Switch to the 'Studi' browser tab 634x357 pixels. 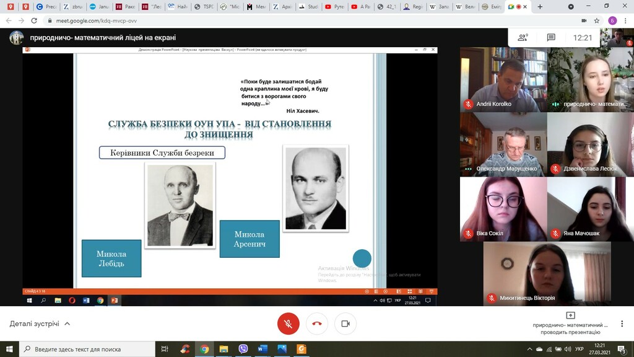click(308, 7)
